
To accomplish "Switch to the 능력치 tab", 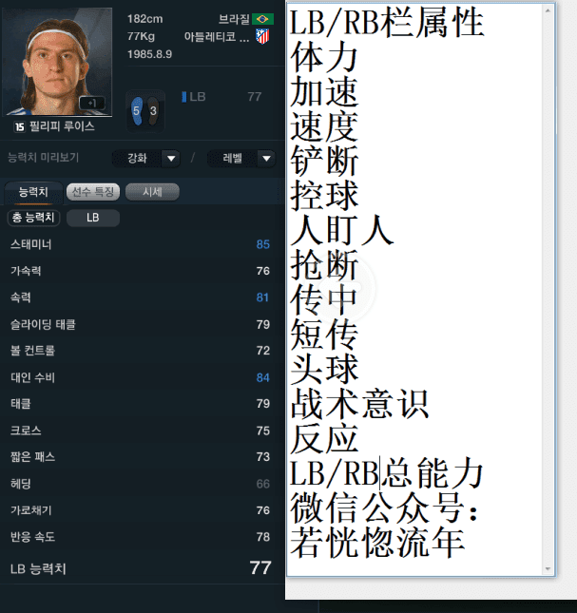I will point(33,192).
